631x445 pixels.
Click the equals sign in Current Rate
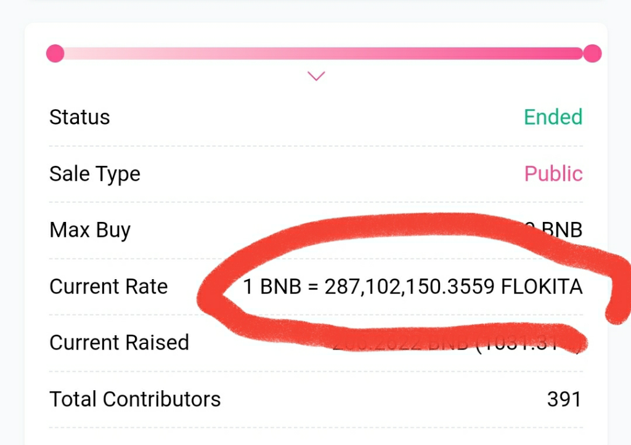pos(314,287)
